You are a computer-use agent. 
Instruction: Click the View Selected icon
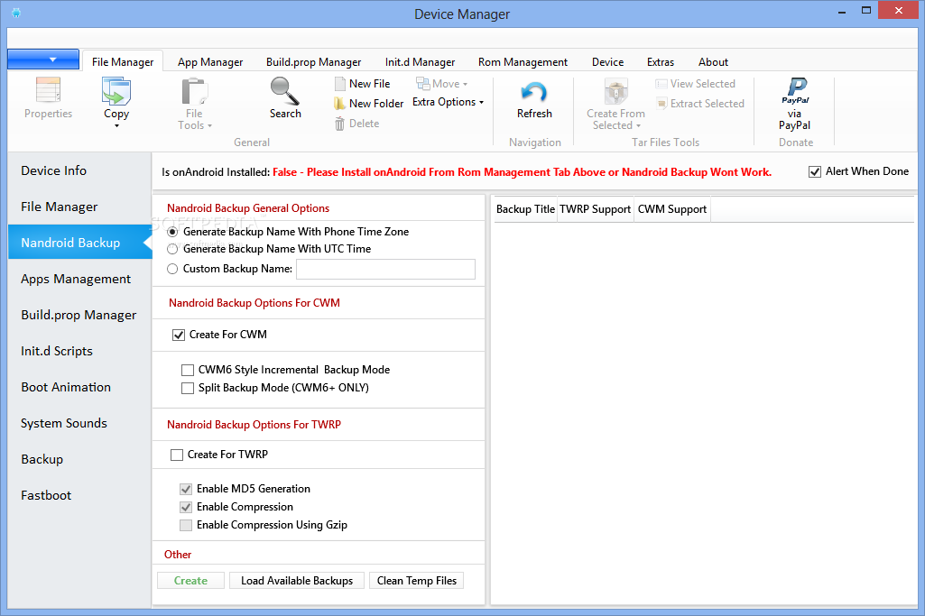661,84
